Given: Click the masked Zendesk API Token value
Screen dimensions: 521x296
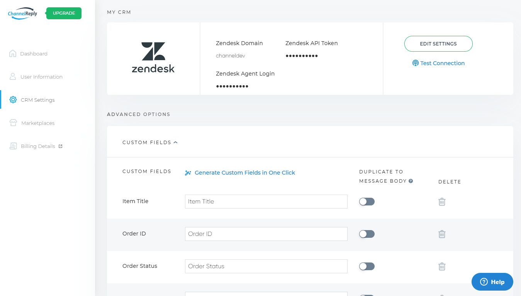Looking at the screenshot, I should (x=302, y=56).
